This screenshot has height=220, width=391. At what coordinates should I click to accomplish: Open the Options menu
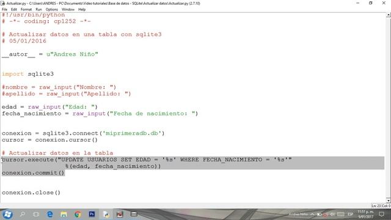(x=51, y=10)
